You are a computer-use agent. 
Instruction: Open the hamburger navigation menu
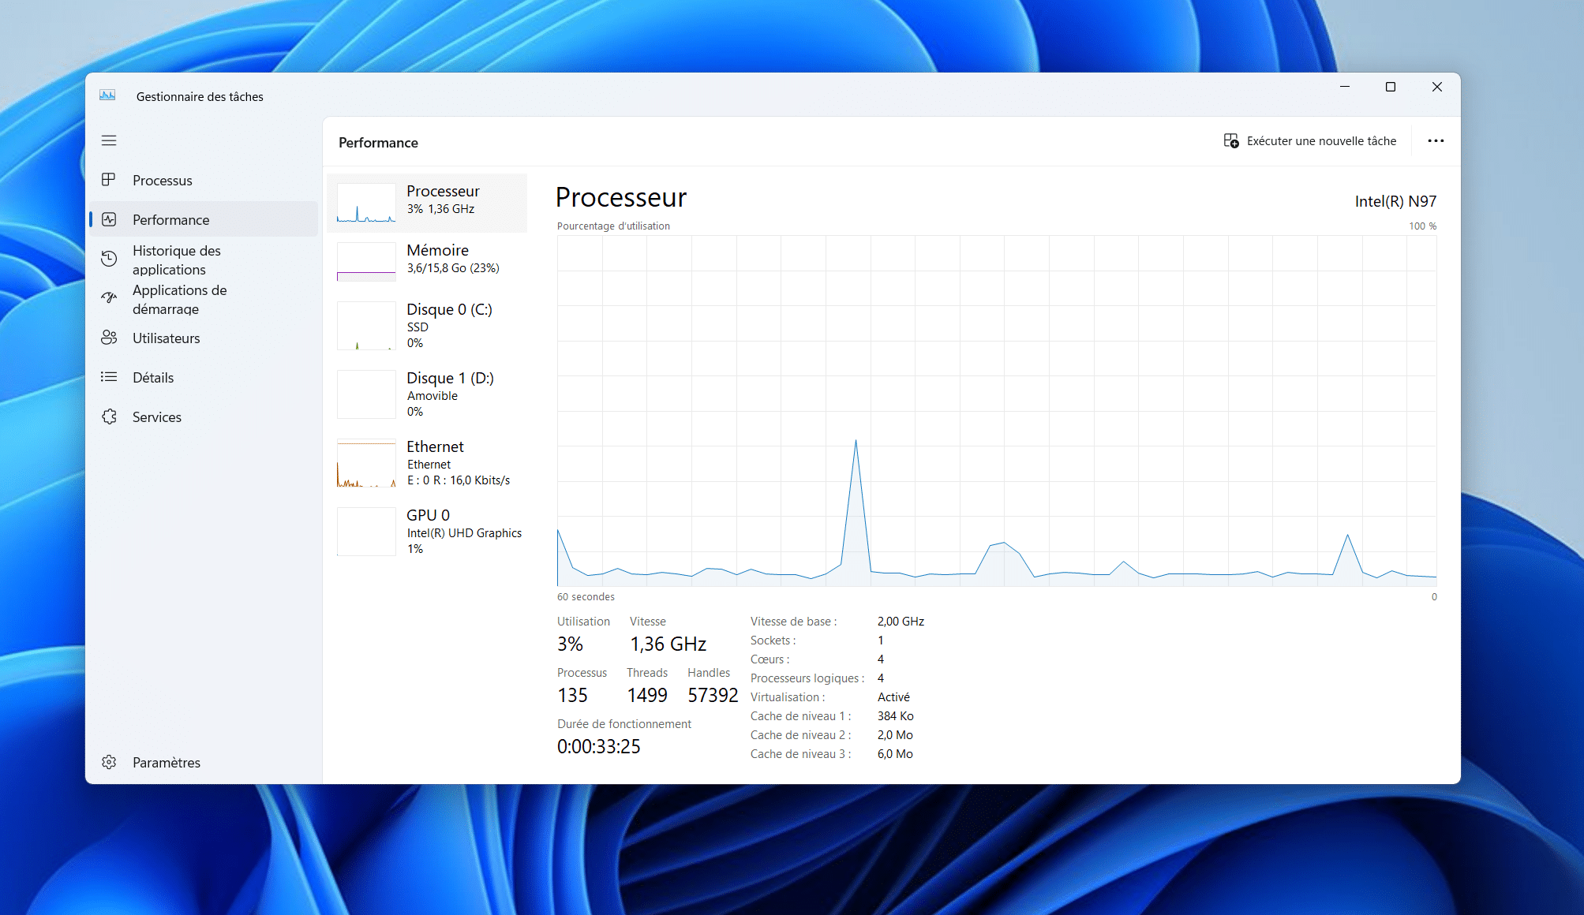[109, 140]
